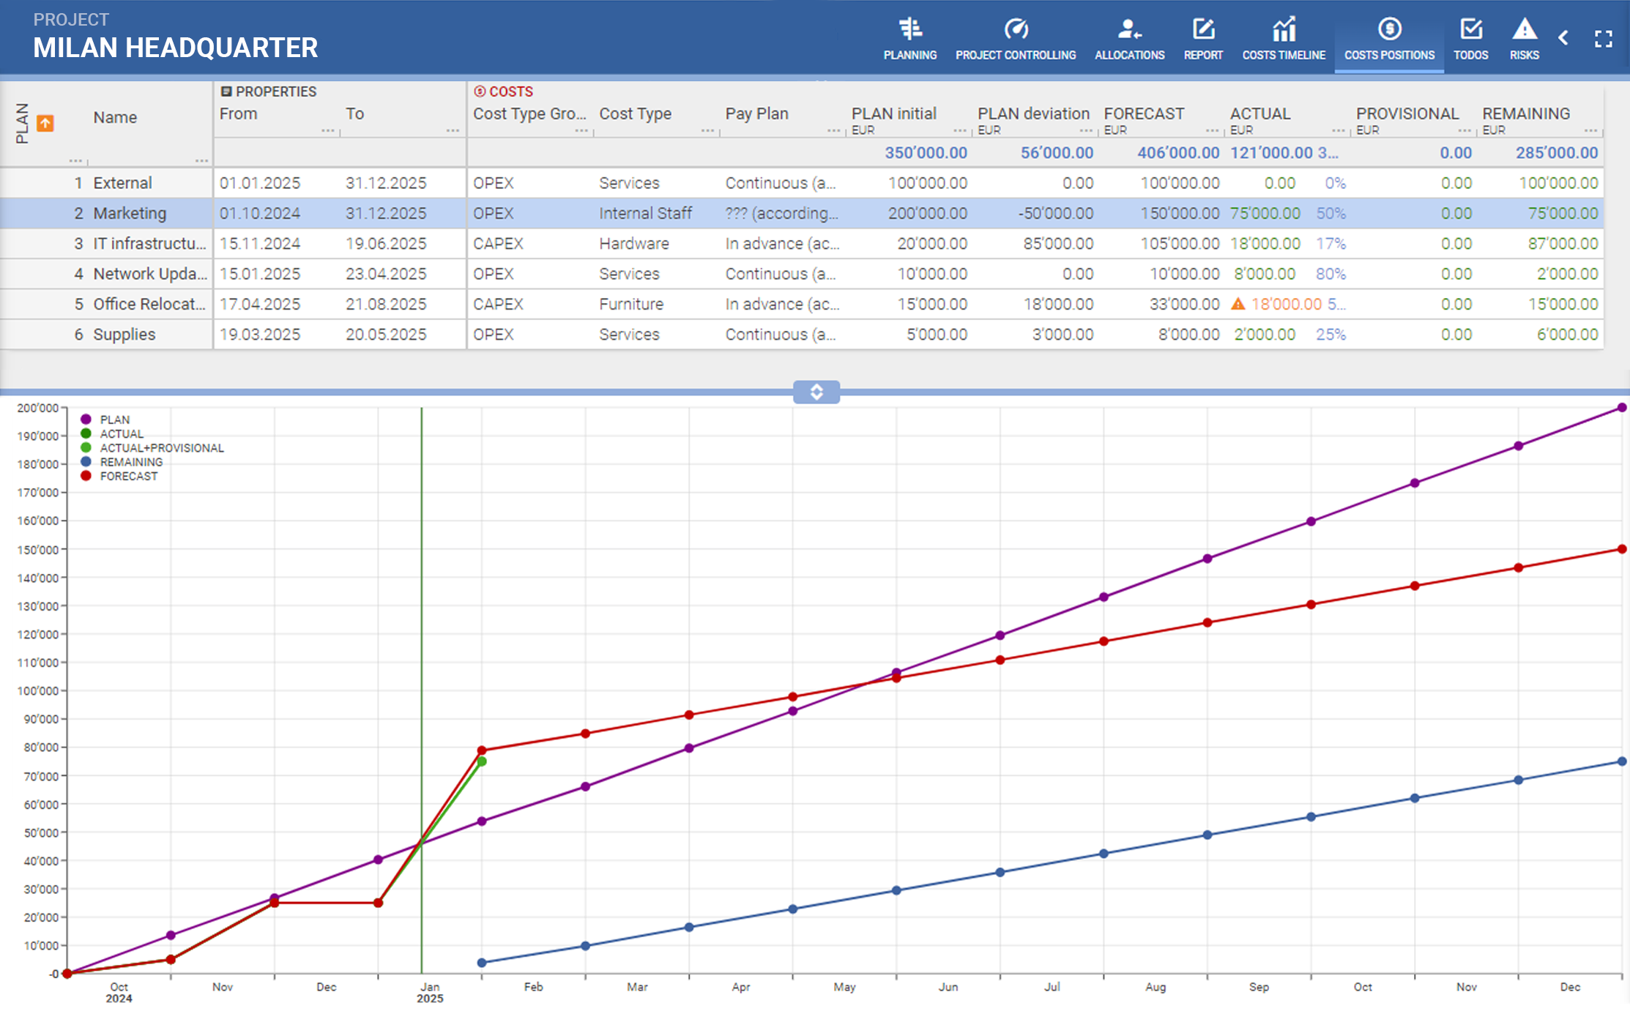Open REMAINING column options menu
This screenshot has height=1014, width=1630.
[1590, 130]
